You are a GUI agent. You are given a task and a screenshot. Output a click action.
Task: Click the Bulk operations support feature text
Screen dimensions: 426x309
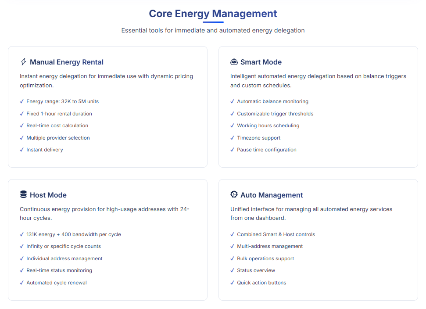(x=265, y=259)
